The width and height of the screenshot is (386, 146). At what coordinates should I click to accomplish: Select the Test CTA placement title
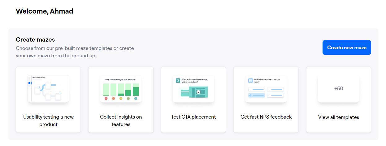(x=193, y=117)
